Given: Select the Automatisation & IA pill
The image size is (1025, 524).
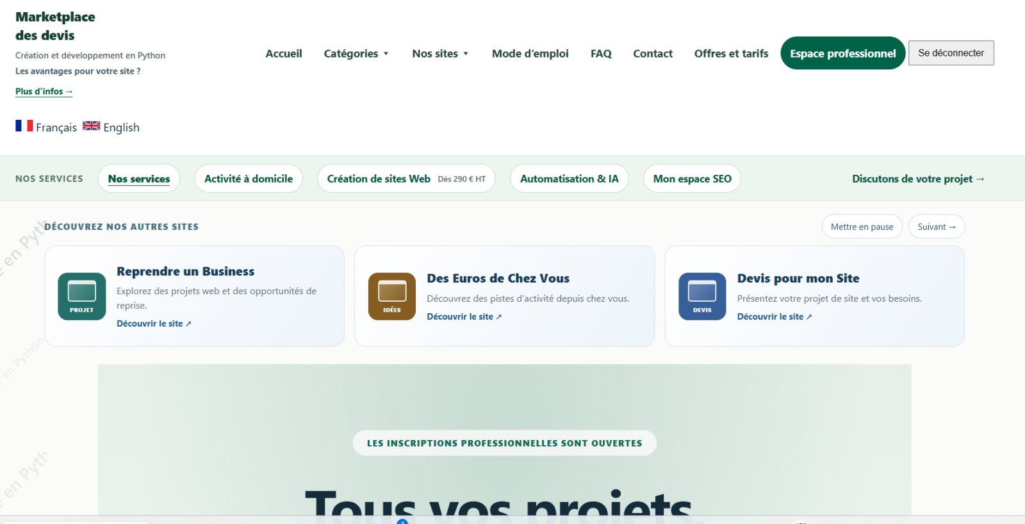Looking at the screenshot, I should pos(570,179).
